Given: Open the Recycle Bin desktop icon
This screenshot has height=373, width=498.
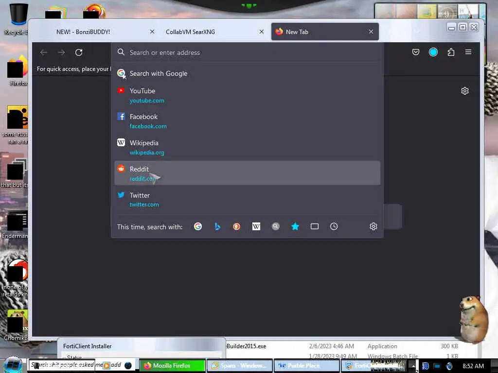Looking at the screenshot, I should pos(18,19).
